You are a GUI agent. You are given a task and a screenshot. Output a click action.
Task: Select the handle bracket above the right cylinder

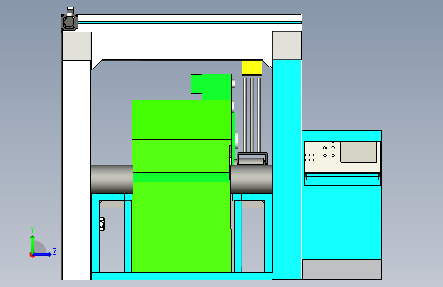[252, 158]
